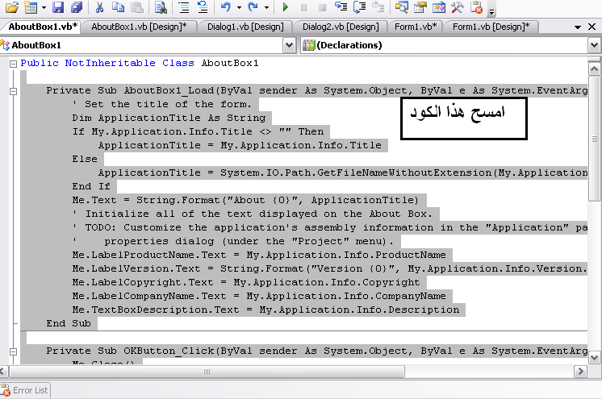Comment out the selected lines
Screen dimensions: 602x399
pos(184,8)
